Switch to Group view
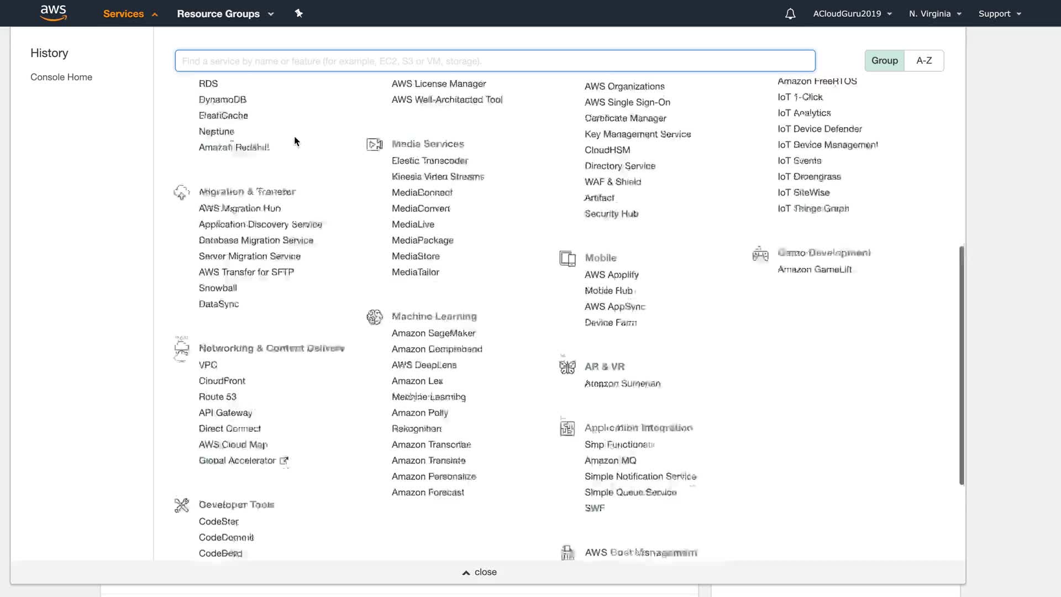 tap(884, 61)
